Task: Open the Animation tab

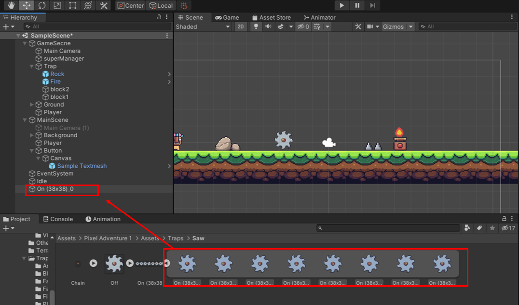Action: point(103,219)
